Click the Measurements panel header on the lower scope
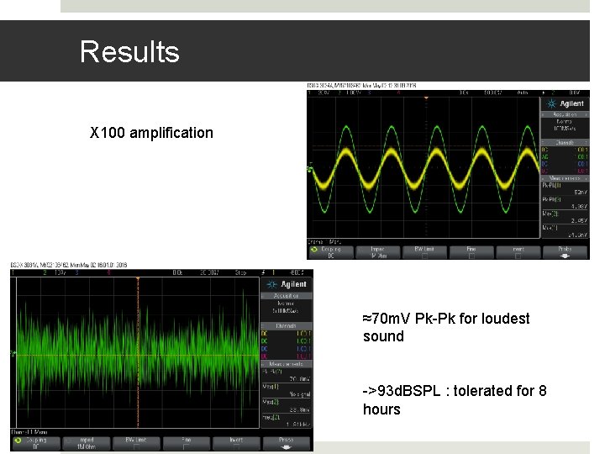605x454 pixels. point(286,364)
